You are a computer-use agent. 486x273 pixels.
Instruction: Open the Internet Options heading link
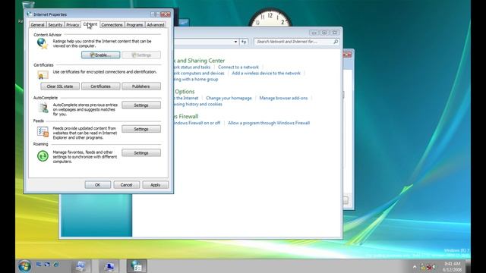[184, 92]
